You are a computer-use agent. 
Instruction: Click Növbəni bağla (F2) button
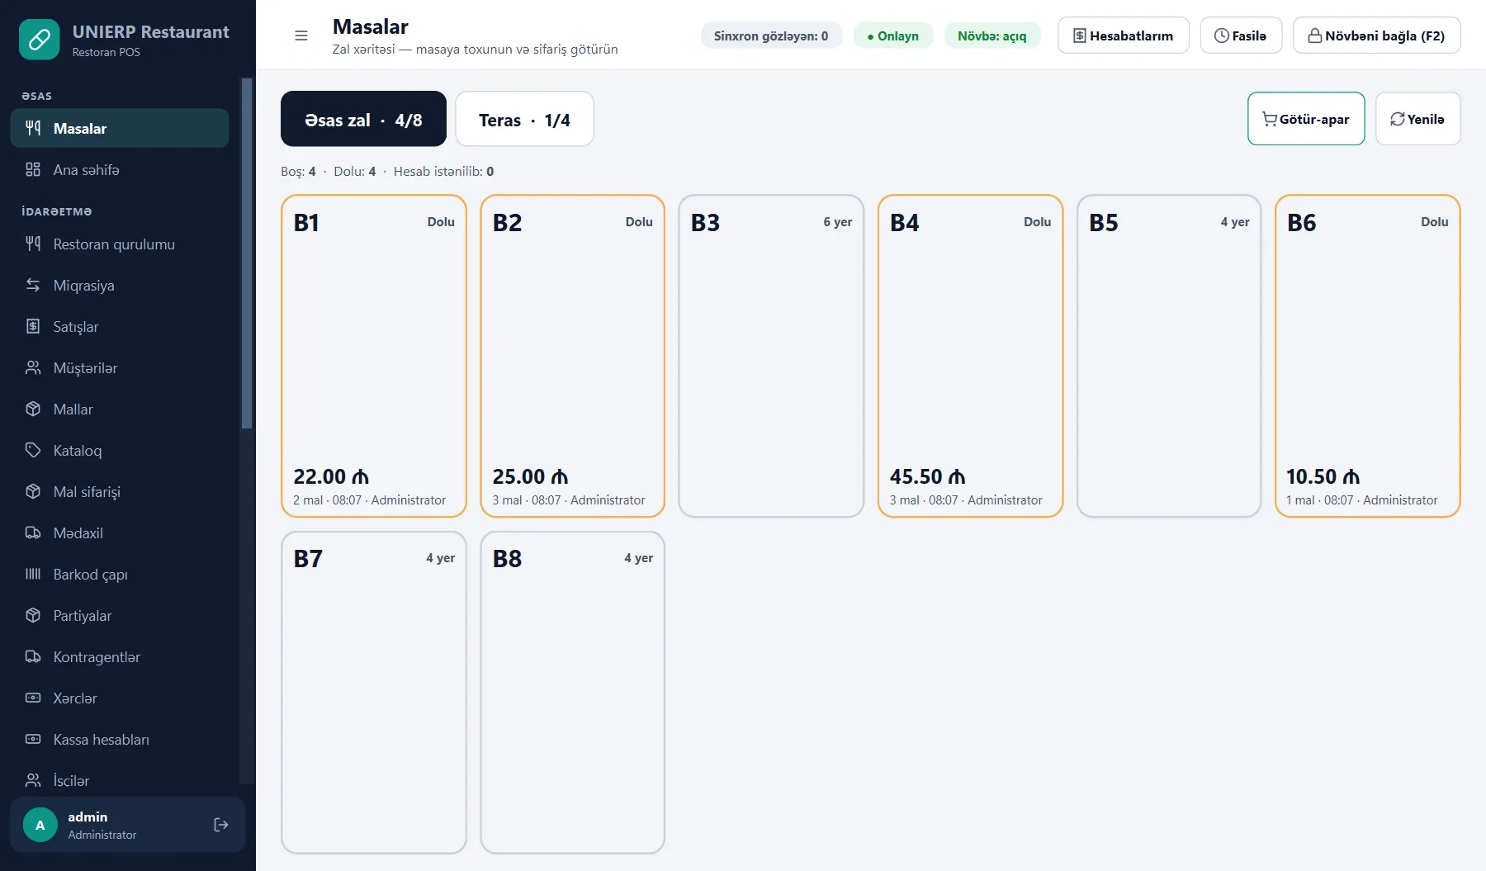[1376, 36]
